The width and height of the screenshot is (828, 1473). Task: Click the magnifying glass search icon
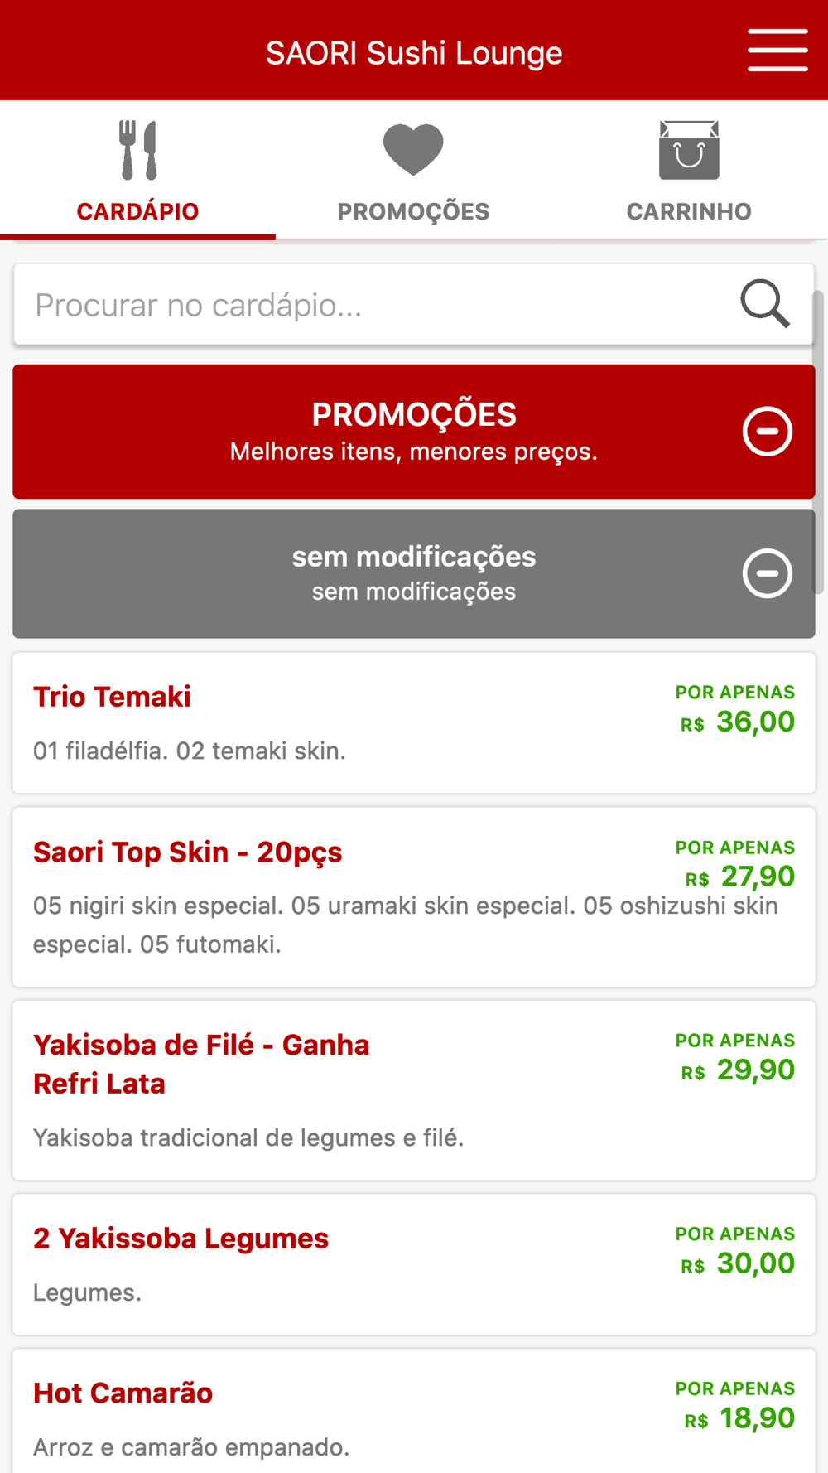tap(764, 304)
